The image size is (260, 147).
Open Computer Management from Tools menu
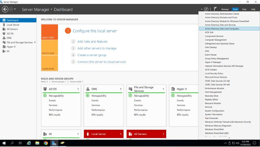(x=216, y=40)
